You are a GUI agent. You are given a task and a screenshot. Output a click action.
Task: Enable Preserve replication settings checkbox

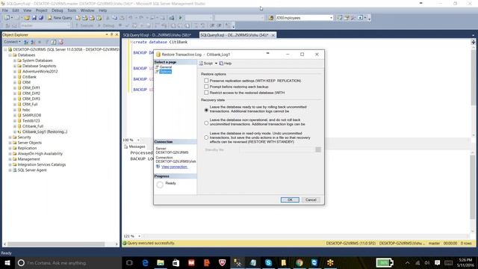pos(206,81)
